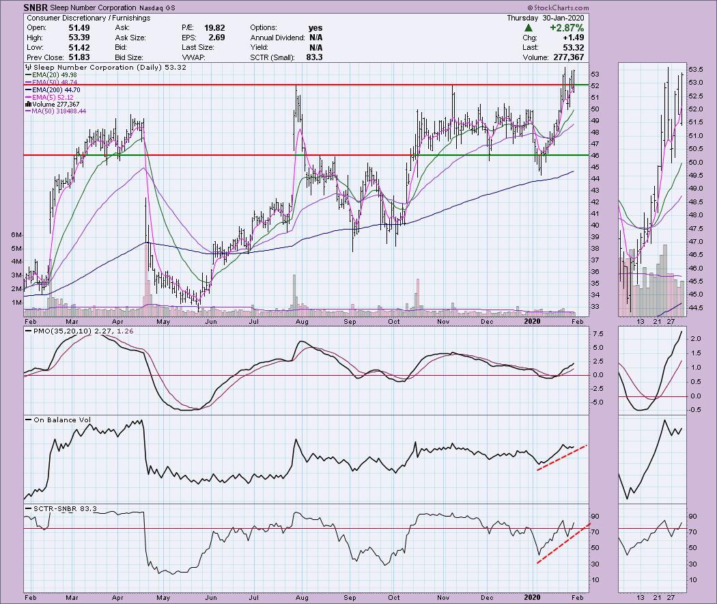This screenshot has height=604, width=717.
Task: Click the StockCharts.com copyright label
Action: [x=558, y=8]
